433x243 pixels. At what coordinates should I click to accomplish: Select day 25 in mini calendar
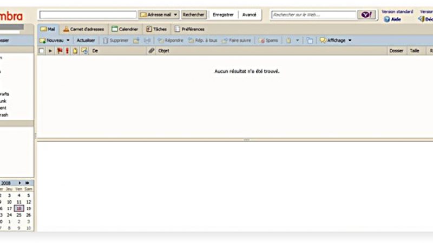pyautogui.click(x=19, y=215)
